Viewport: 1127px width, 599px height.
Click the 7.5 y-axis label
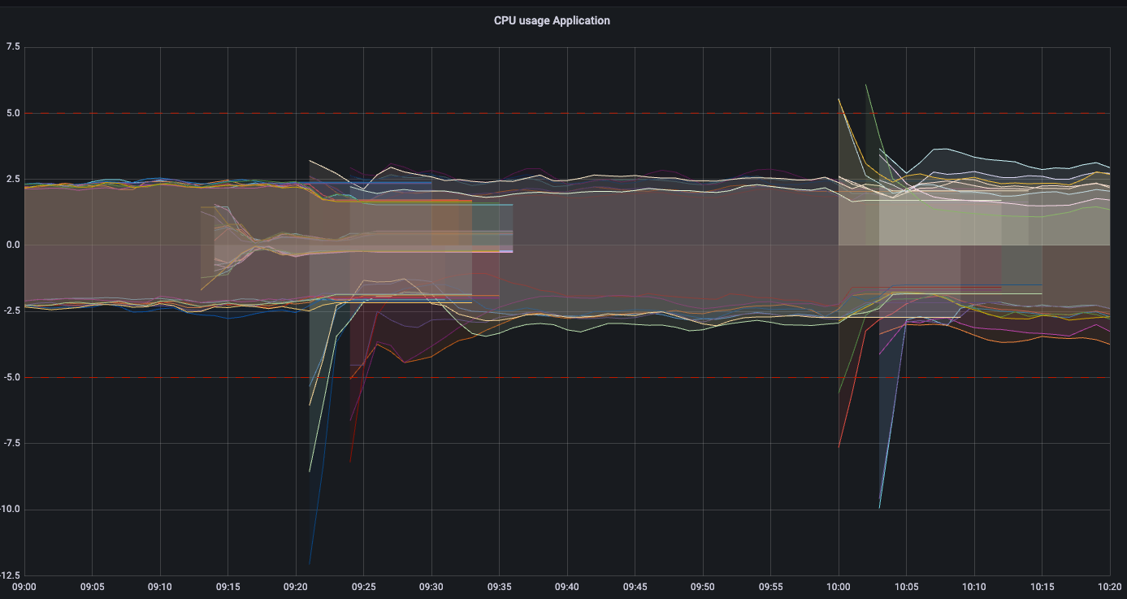point(13,46)
